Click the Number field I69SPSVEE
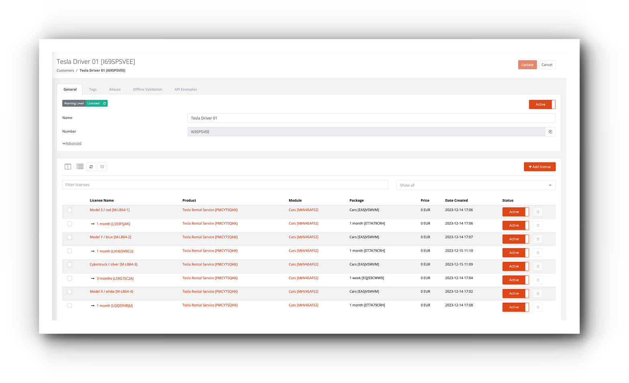The width and height of the screenshot is (629, 383). [x=366, y=132]
